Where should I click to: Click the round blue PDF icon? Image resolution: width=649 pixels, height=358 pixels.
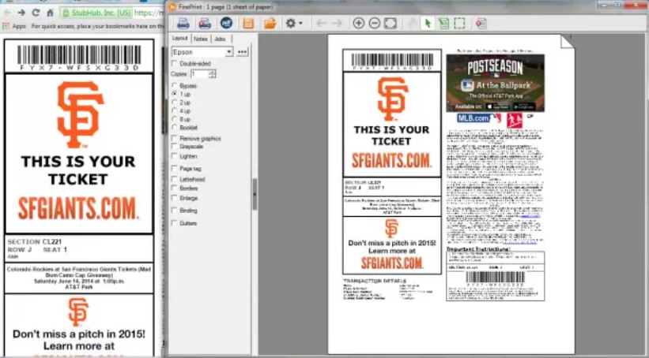[x=226, y=23]
